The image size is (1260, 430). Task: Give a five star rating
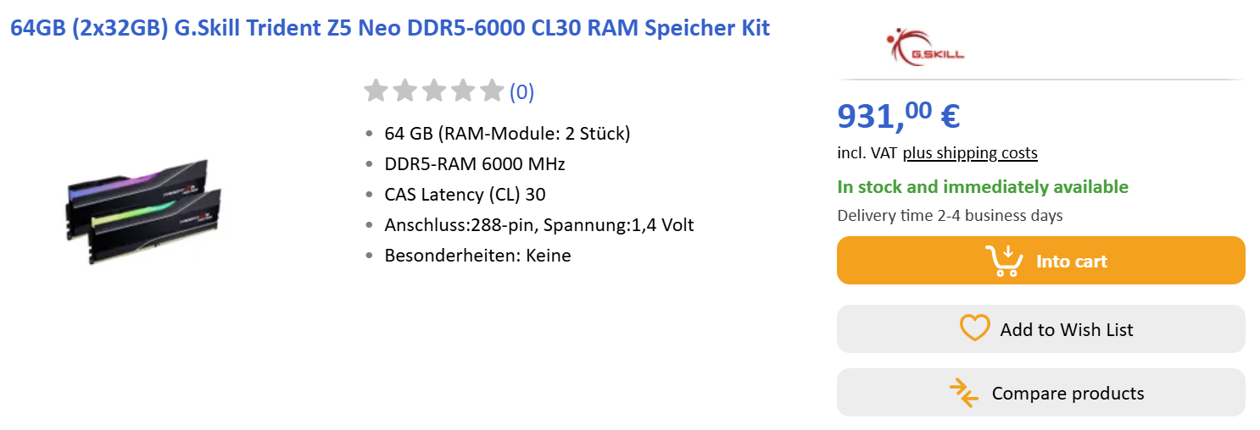pos(492,91)
